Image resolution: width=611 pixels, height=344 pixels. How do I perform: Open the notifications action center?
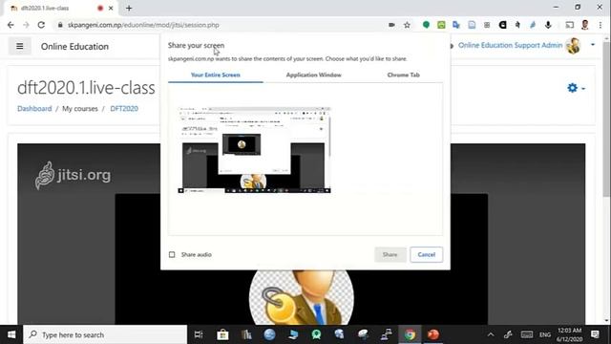(595, 334)
